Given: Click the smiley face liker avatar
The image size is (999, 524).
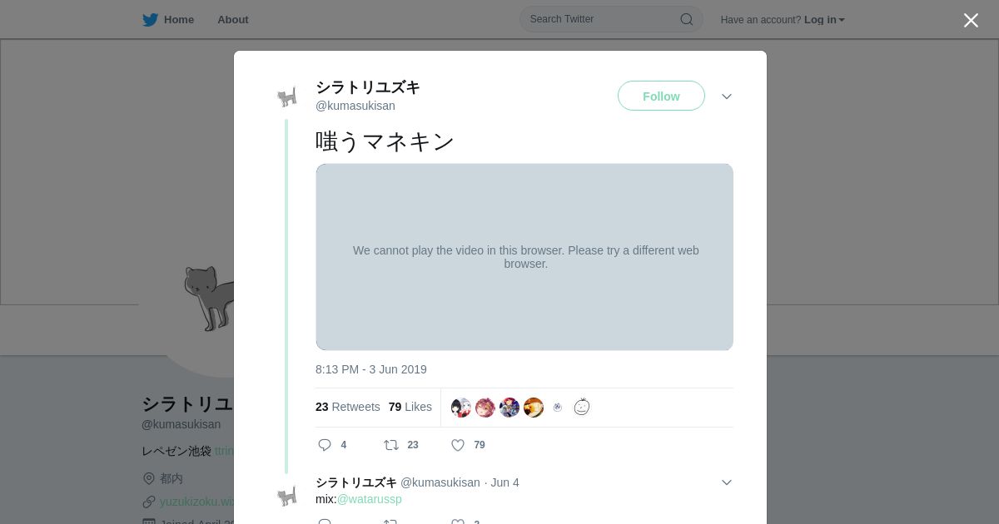Looking at the screenshot, I should click(582, 408).
